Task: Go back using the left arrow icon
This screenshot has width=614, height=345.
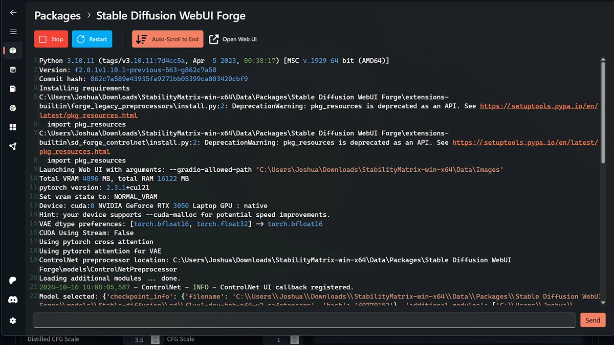Action: (x=13, y=13)
